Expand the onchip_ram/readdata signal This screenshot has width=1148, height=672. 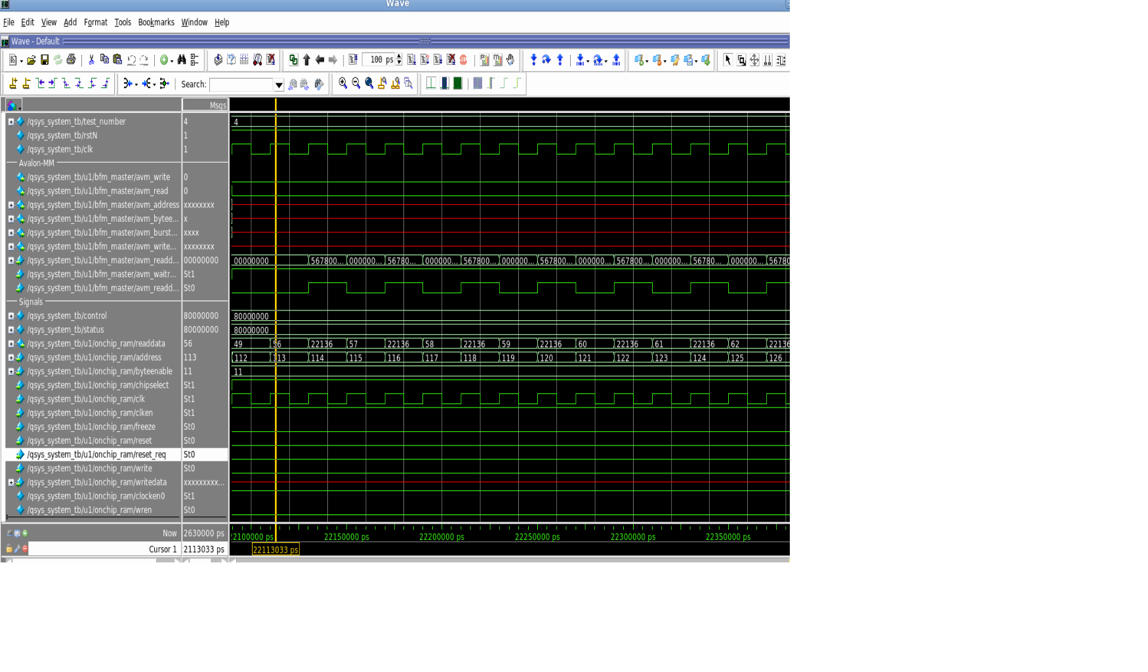click(x=10, y=343)
